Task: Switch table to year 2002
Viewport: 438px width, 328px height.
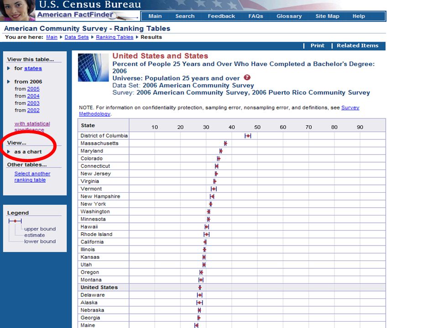Action: pyautogui.click(x=33, y=110)
